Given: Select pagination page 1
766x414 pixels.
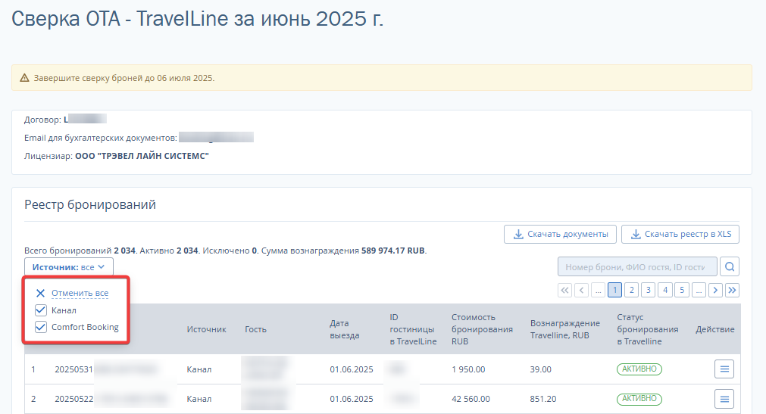Looking at the screenshot, I should pos(614,290).
